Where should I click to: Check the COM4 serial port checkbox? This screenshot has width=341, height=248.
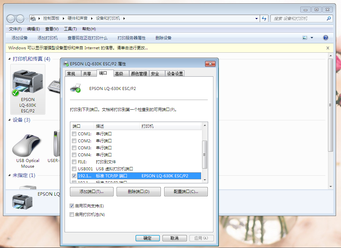pos(74,155)
